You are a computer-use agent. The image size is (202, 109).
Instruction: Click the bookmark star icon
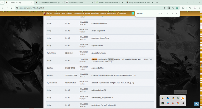pyautogui.click(x=177, y=8)
